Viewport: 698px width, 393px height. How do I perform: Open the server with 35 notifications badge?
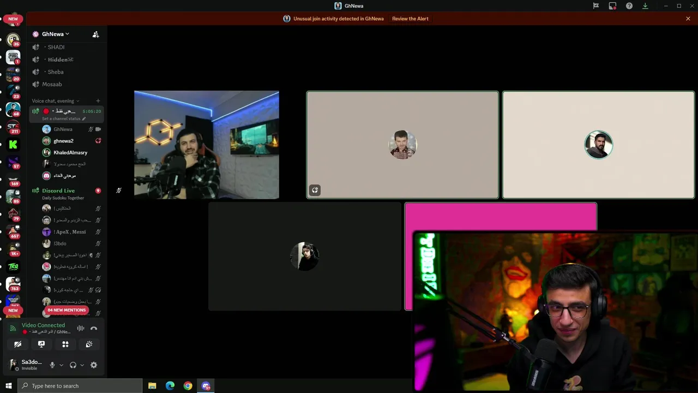pyautogui.click(x=13, y=39)
